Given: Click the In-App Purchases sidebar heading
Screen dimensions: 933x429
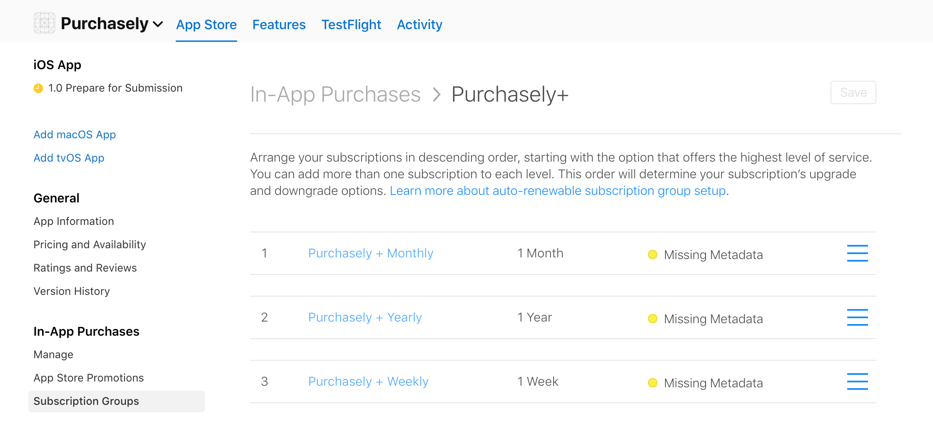Looking at the screenshot, I should [x=87, y=332].
